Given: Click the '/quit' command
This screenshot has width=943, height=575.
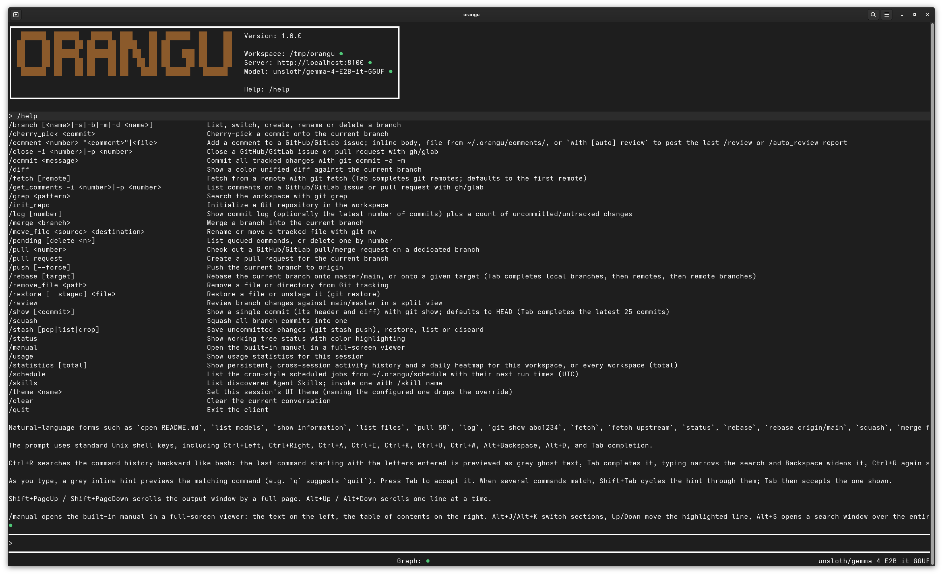Looking at the screenshot, I should [19, 410].
